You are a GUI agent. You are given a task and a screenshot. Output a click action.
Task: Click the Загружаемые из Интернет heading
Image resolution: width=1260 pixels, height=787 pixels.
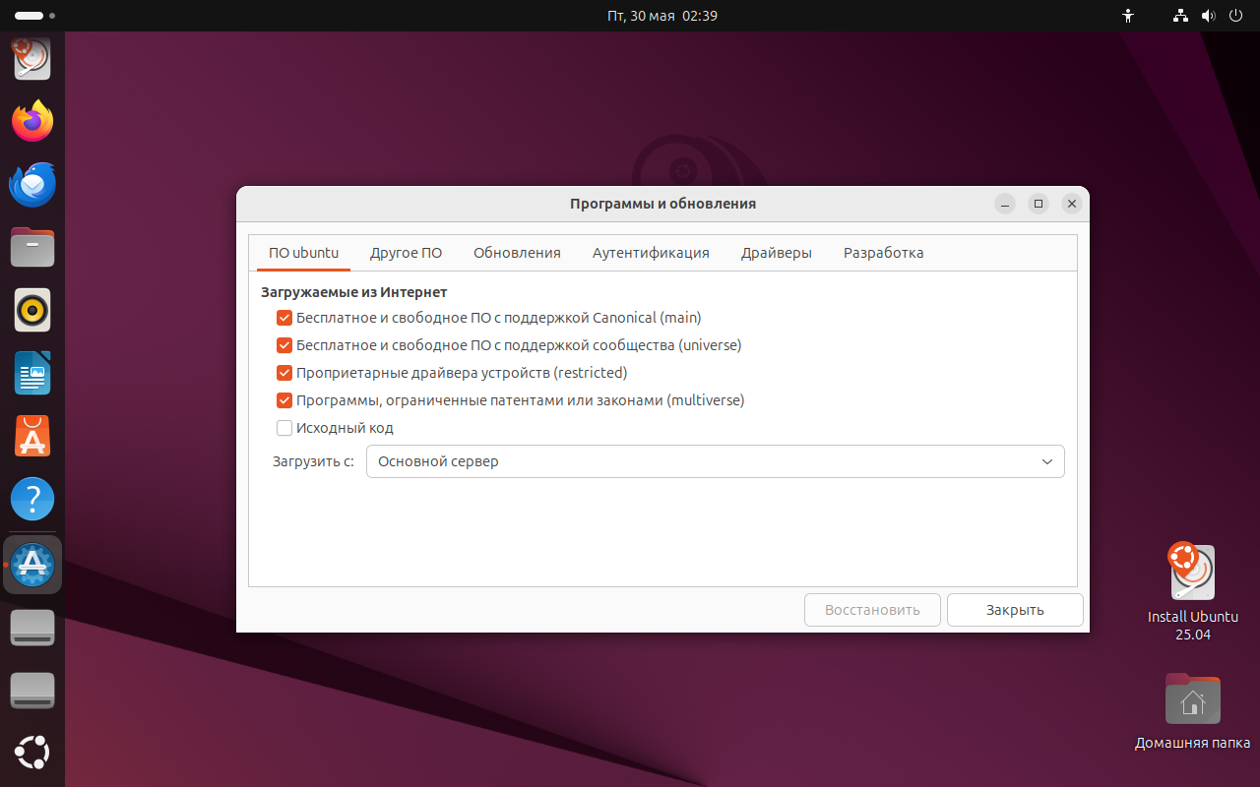(x=353, y=292)
